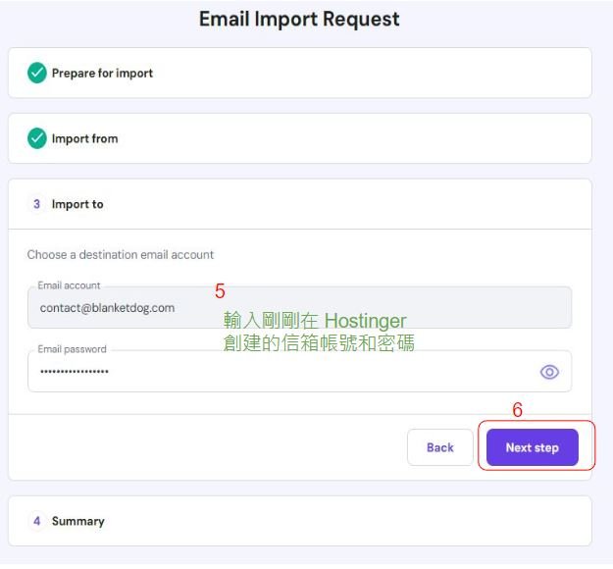This screenshot has width=613, height=569.
Task: Expand the Prepare for import section
Action: pos(300,73)
